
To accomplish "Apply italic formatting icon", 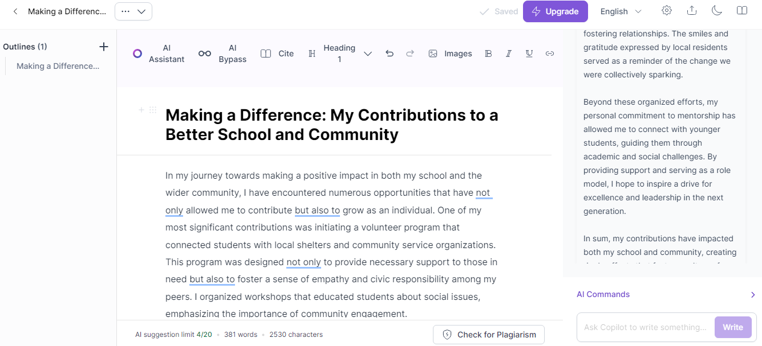I will [509, 53].
